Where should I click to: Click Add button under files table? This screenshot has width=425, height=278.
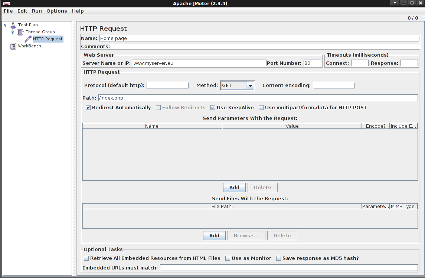tap(215, 235)
